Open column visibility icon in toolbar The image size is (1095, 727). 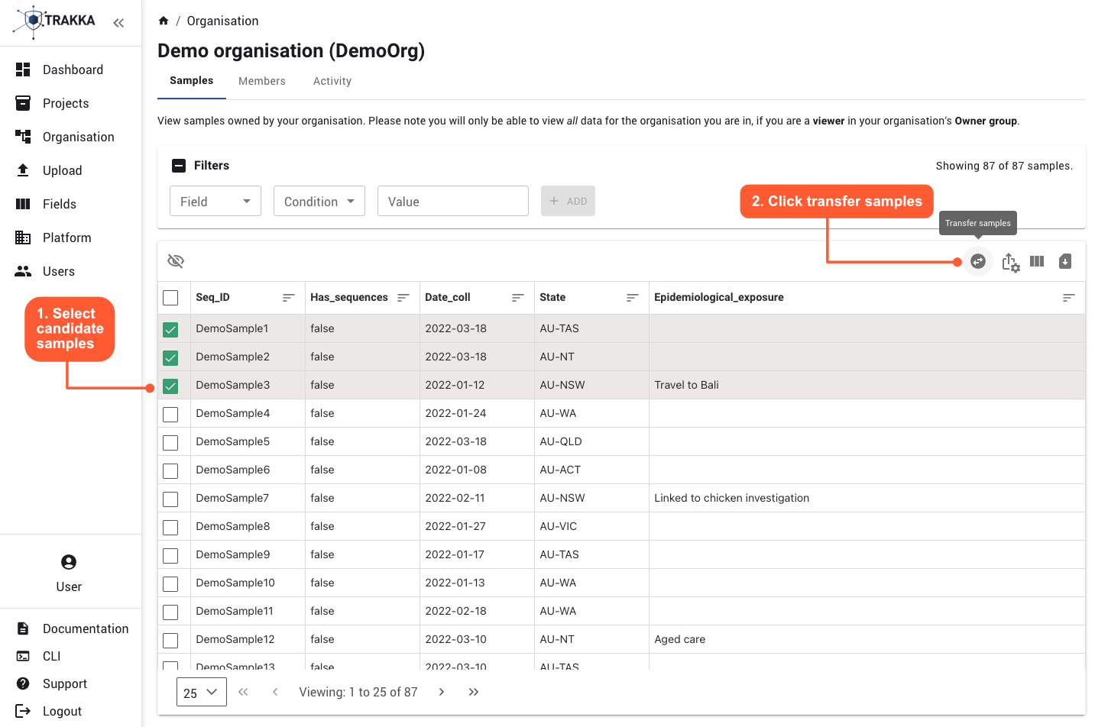point(1037,261)
